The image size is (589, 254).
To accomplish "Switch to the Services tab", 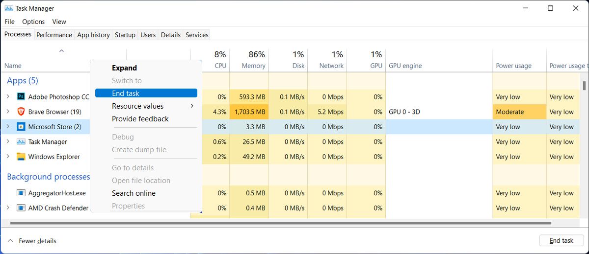I will point(197,35).
